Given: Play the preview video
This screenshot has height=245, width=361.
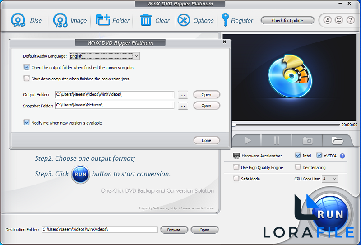Looking at the screenshot, I should 247,140.
